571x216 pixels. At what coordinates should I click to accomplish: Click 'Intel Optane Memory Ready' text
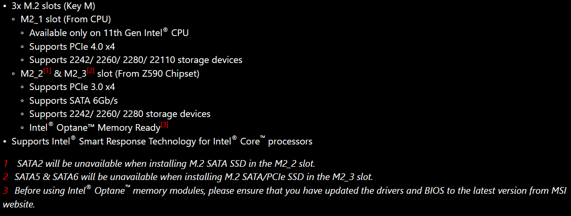coord(95,128)
